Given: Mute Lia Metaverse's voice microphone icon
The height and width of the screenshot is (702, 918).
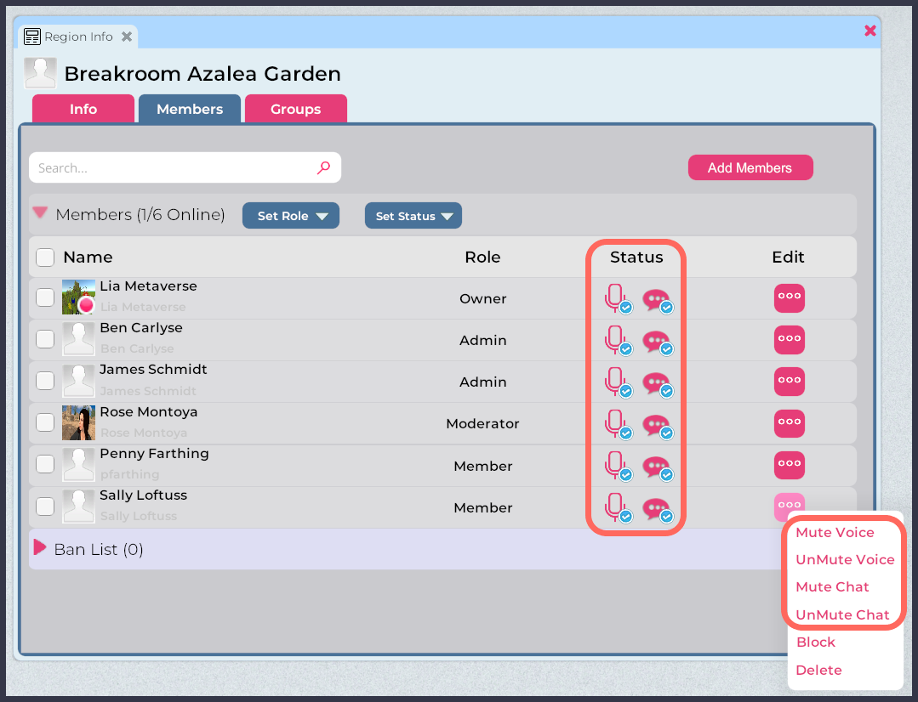Looking at the screenshot, I should click(x=617, y=298).
